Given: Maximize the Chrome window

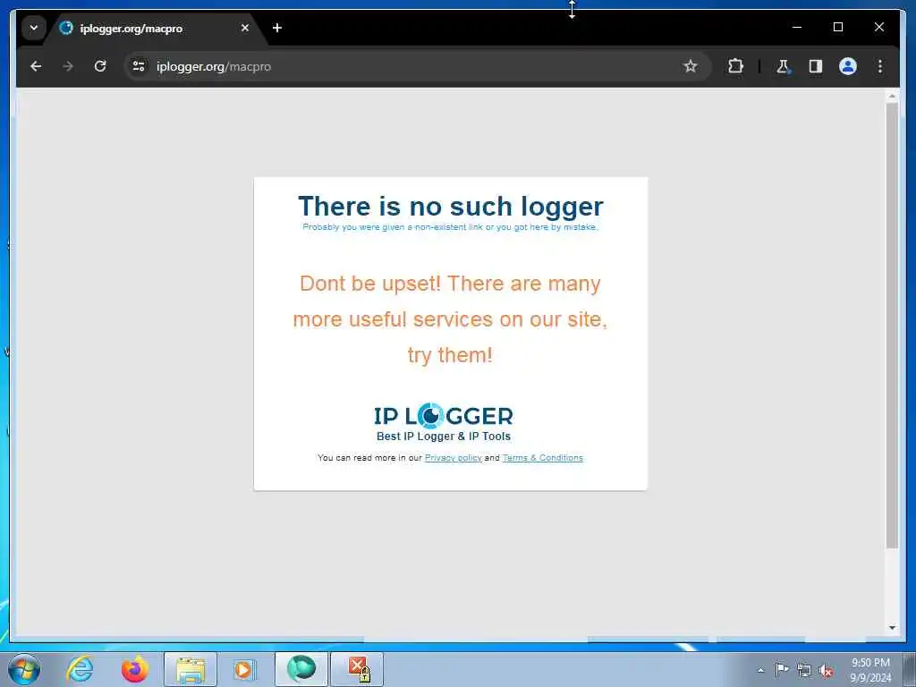Looking at the screenshot, I should 837,27.
